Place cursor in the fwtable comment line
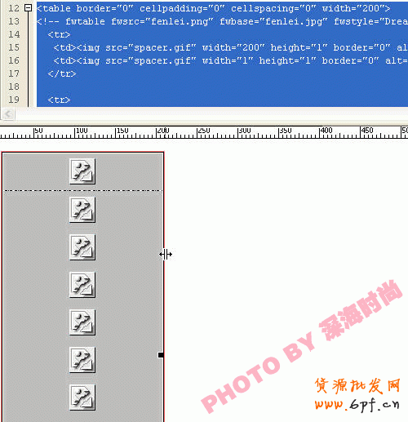408x422 pixels. pyautogui.click(x=222, y=21)
